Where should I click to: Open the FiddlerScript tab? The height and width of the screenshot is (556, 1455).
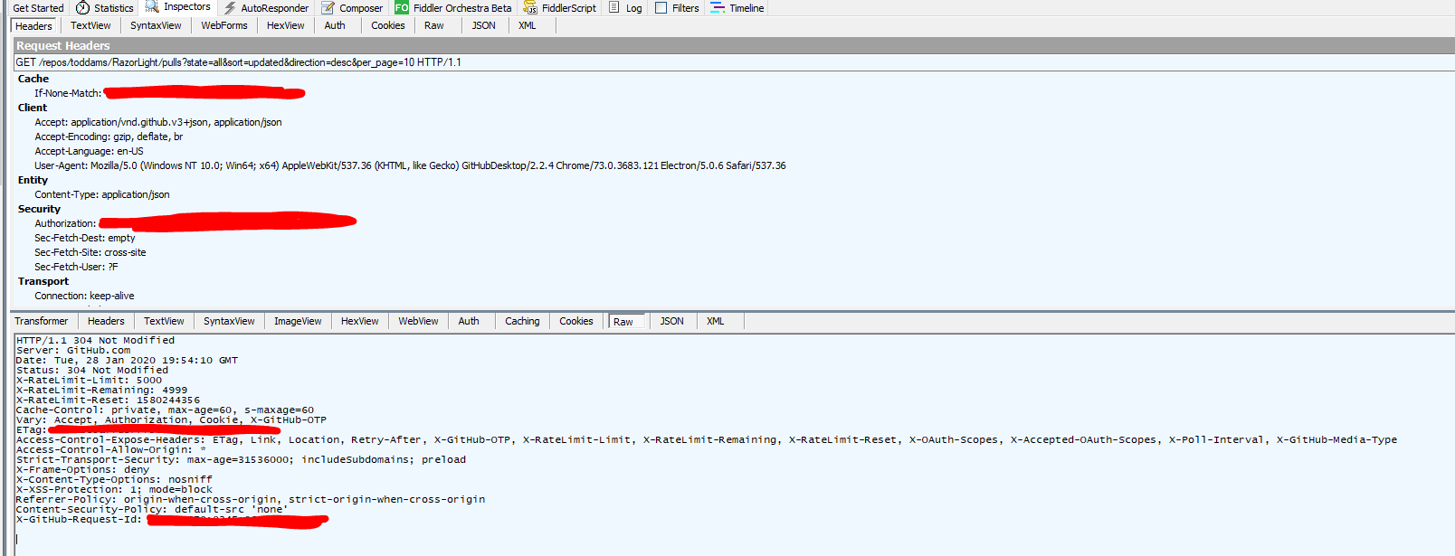pos(560,8)
